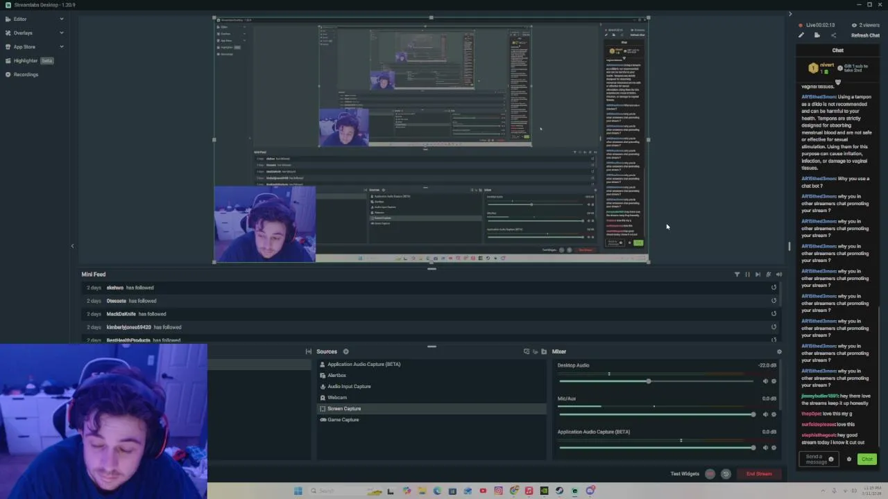The image size is (888, 499).
Task: Pause the Mini Feed alert queue
Action: point(747,274)
